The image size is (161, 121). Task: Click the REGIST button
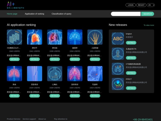point(141,5)
